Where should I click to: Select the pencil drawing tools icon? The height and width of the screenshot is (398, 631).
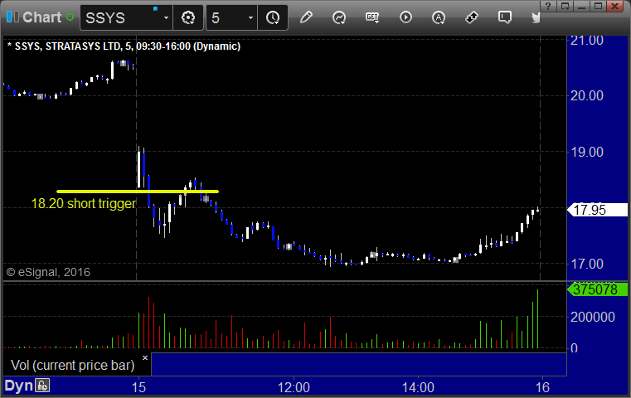[x=306, y=17]
